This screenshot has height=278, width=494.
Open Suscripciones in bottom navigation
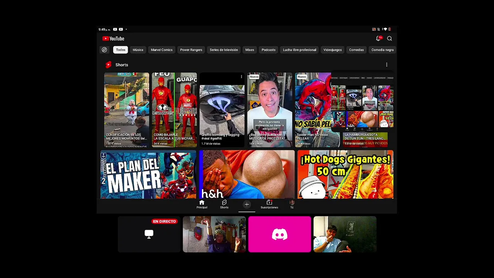269,204
